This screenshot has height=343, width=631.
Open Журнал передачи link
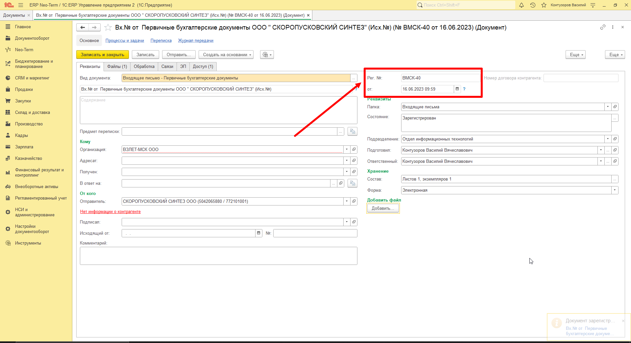196,41
